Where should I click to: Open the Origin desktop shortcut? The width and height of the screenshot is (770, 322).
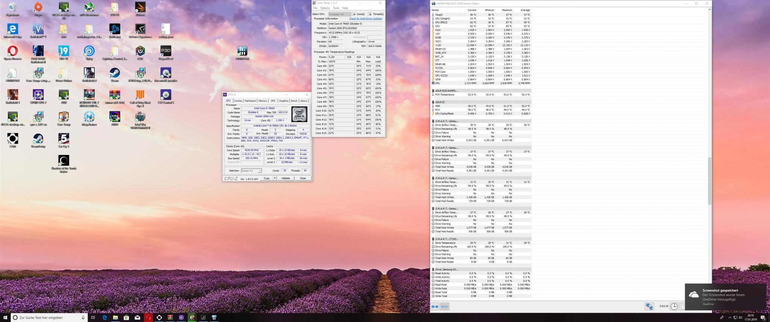[x=38, y=9]
